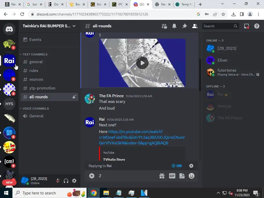Open the Discord inbox icon
The height and width of the screenshot is (198, 264).
pyautogui.click(x=246, y=26)
